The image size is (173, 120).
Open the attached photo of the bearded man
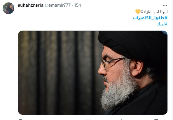93,73
